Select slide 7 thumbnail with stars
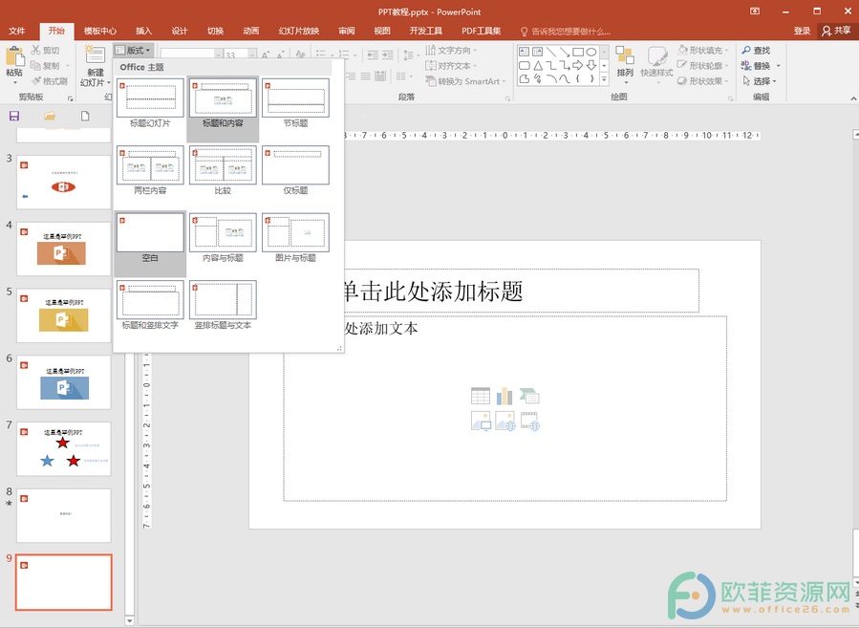 64,448
